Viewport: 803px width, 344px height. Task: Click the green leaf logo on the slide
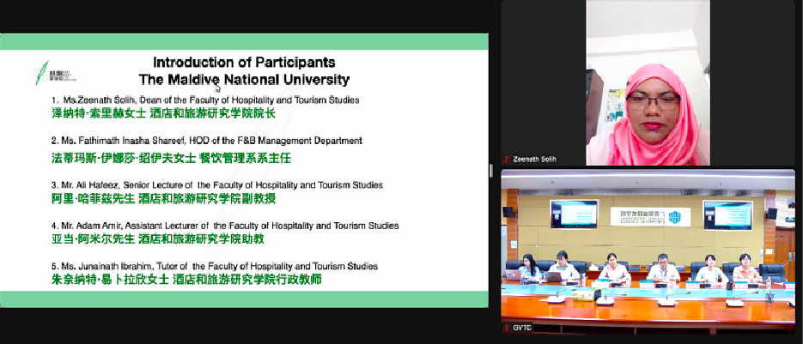pyautogui.click(x=41, y=73)
